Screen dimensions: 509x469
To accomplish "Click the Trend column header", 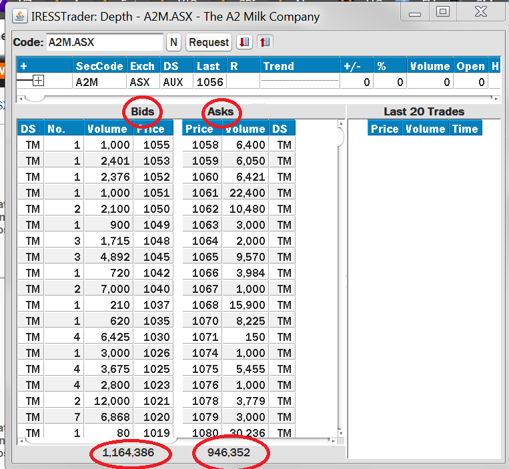I will [300, 66].
